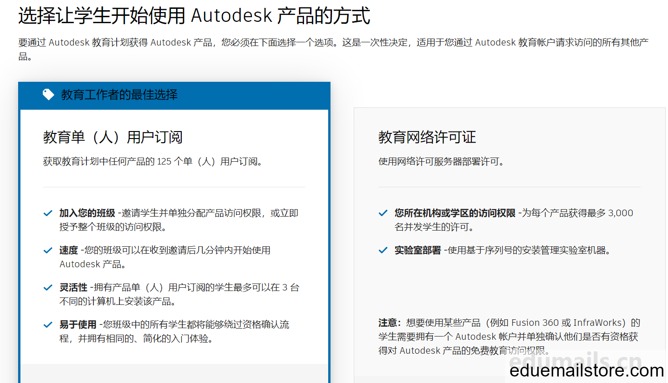668x383 pixels.
Task: Click the text 名并发学生的许可
Action: 434,227
